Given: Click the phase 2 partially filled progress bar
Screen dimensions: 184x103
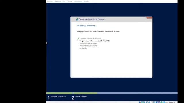Looking at the screenshot, I should point(125,93).
